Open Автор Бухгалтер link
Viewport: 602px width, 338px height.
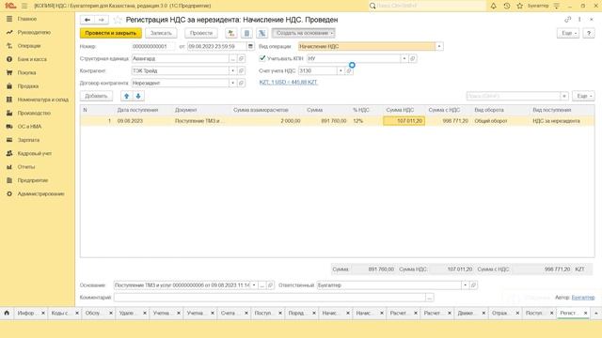click(x=583, y=298)
